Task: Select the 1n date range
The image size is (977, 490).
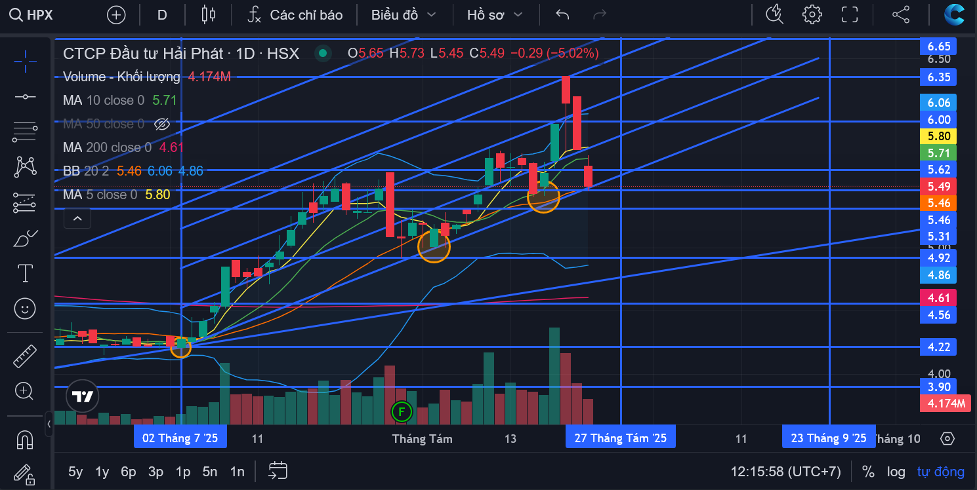Action: 237,472
